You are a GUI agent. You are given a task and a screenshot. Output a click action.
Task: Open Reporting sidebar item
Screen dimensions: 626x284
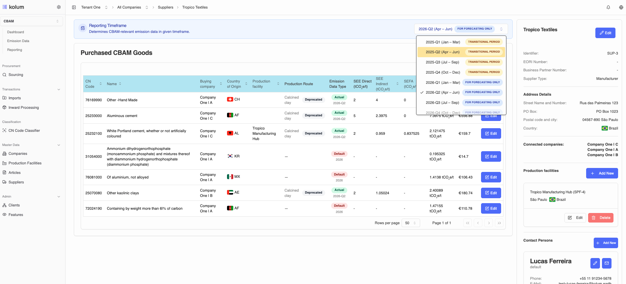click(14, 50)
